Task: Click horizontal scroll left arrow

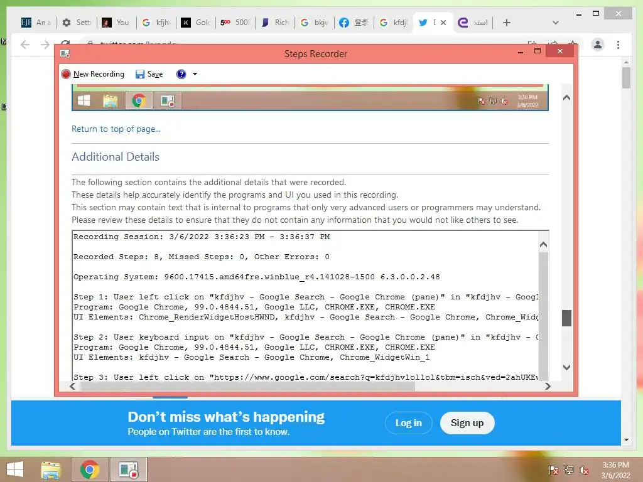Action: (73, 386)
